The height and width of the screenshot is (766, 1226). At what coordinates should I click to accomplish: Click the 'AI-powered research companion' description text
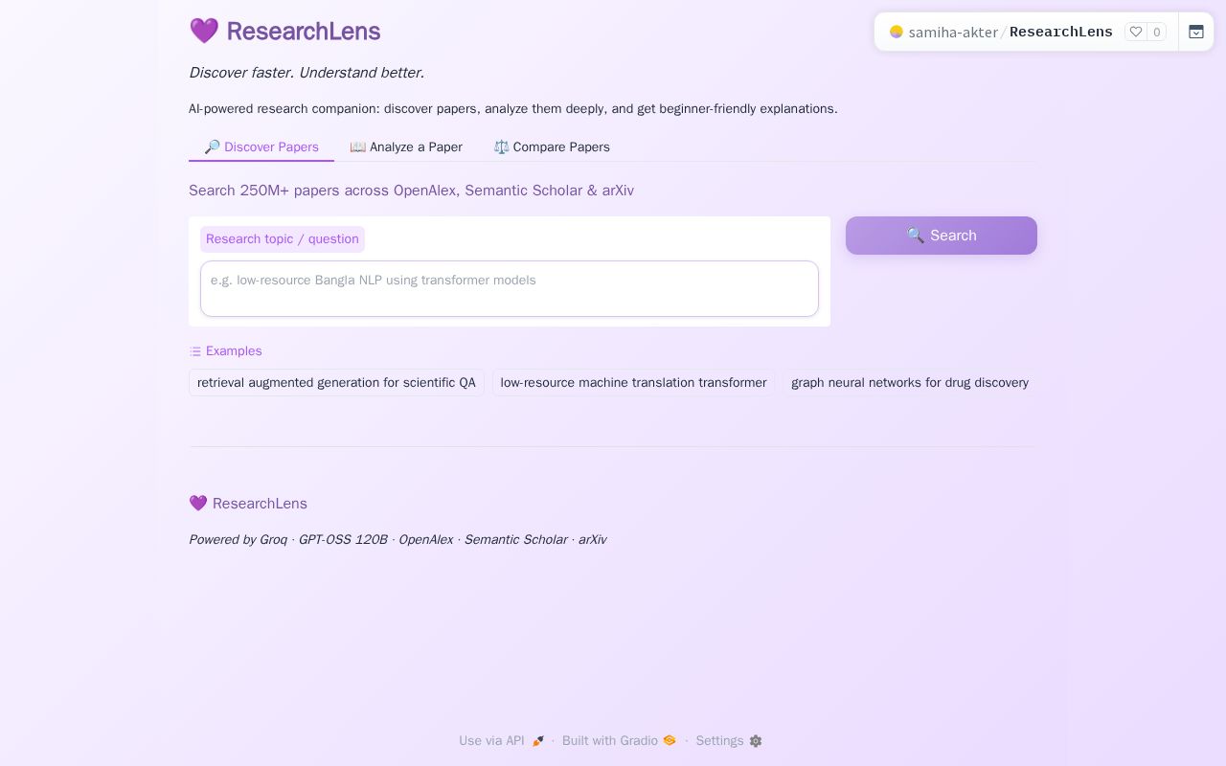pyautogui.click(x=513, y=109)
